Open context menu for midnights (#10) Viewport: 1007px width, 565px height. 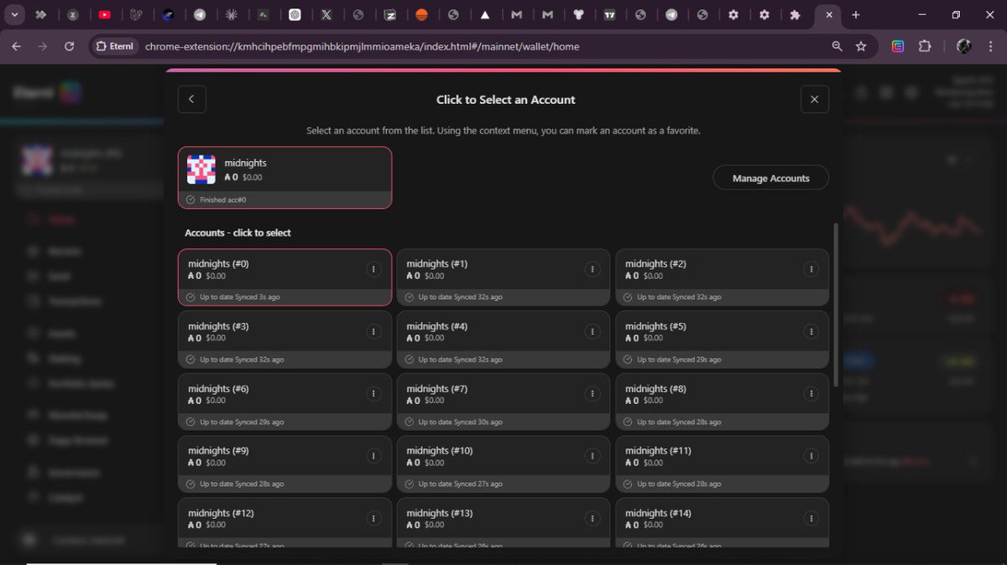pos(592,456)
